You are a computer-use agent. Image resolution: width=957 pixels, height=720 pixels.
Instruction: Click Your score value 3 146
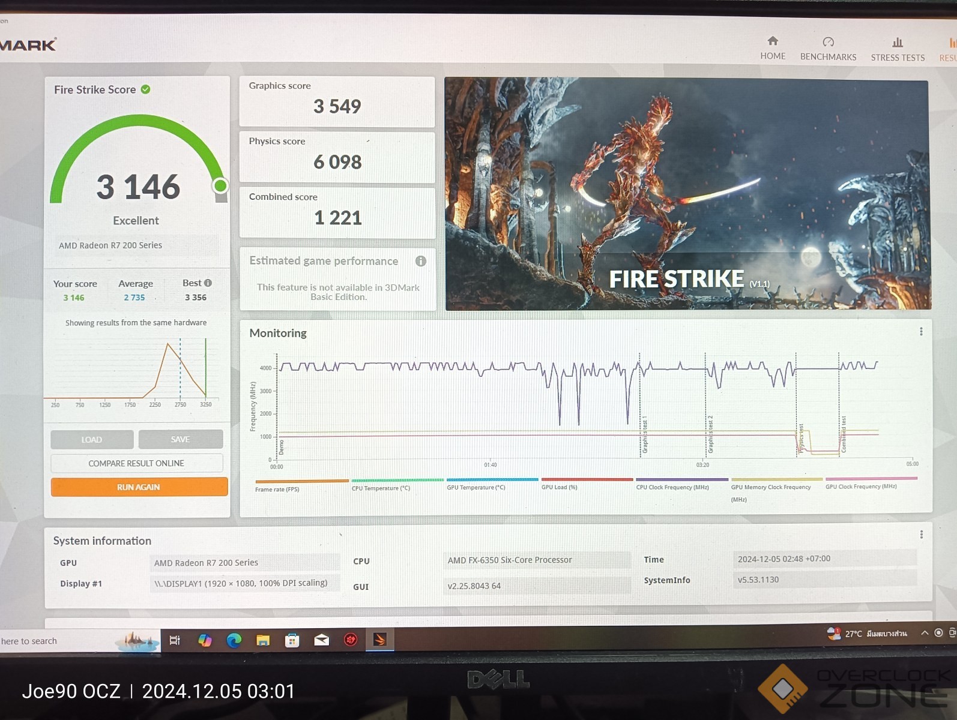pyautogui.click(x=74, y=298)
